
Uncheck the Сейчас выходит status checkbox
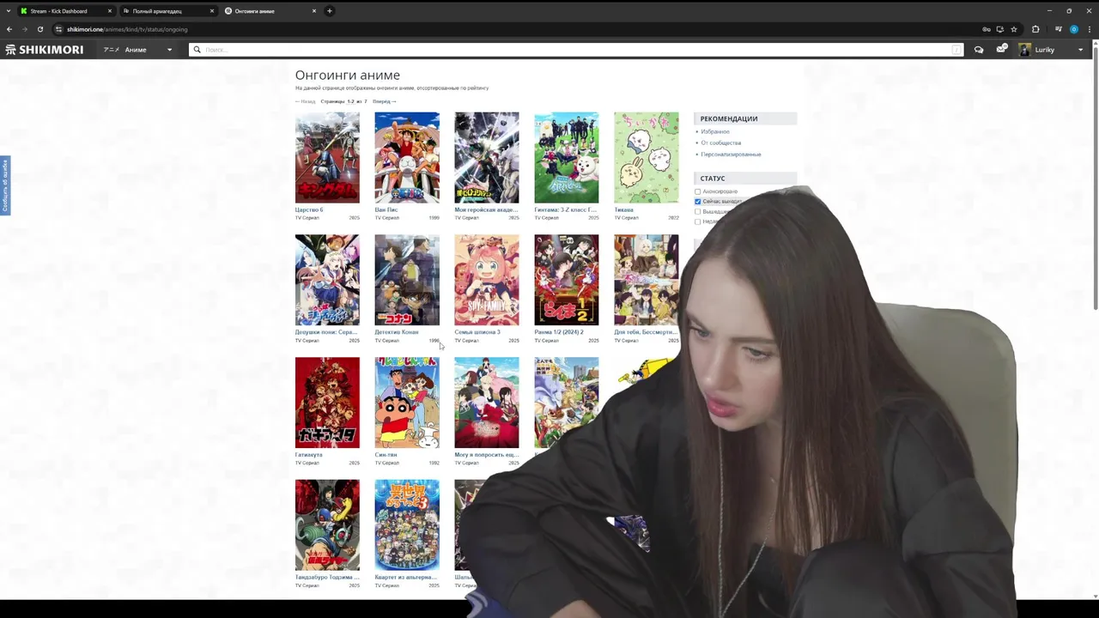tap(698, 202)
